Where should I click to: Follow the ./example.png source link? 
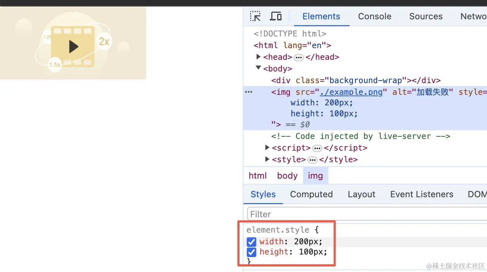[x=351, y=92]
